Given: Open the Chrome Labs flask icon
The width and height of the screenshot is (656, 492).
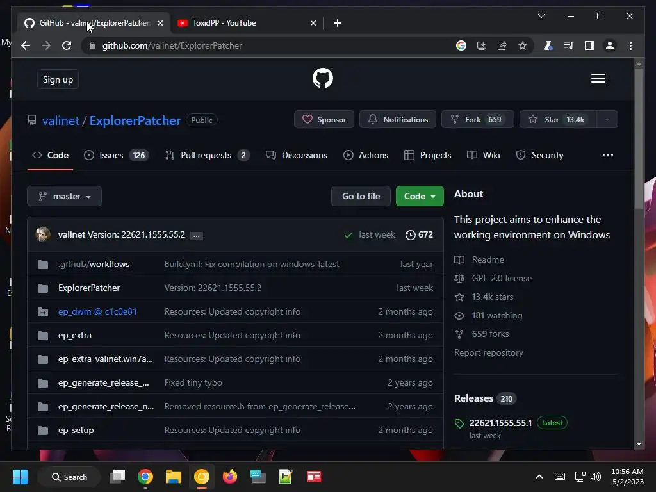Looking at the screenshot, I should (548, 45).
